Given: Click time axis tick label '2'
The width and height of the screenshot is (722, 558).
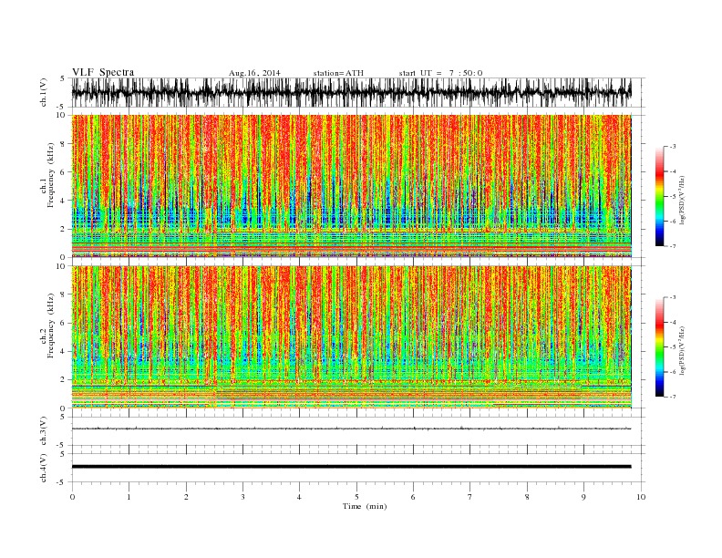Looking at the screenshot, I should (186, 497).
